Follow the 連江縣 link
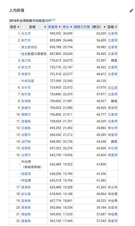The image size is (135, 226). (26, 60)
